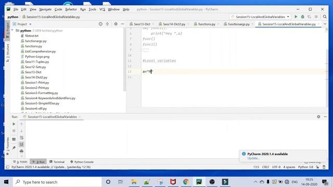The height and width of the screenshot is (187, 333).
Task: Close the Session15 Run tab
Action: (80, 117)
